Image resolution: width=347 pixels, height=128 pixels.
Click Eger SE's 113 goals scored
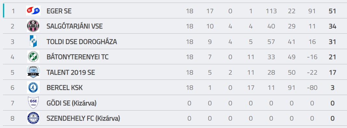[271, 11]
